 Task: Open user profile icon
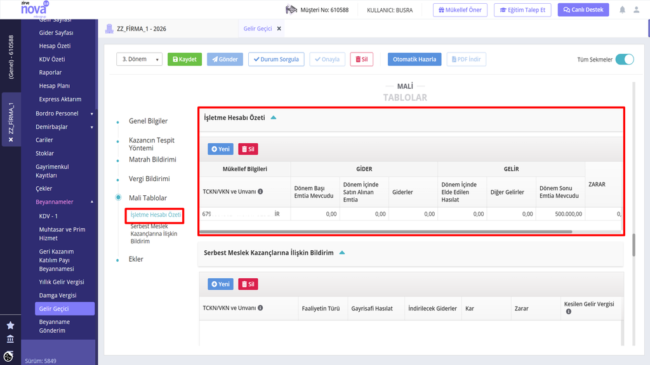coord(636,10)
